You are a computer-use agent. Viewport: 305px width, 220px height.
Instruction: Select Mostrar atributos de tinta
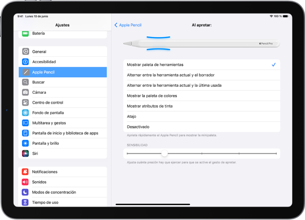point(202,106)
